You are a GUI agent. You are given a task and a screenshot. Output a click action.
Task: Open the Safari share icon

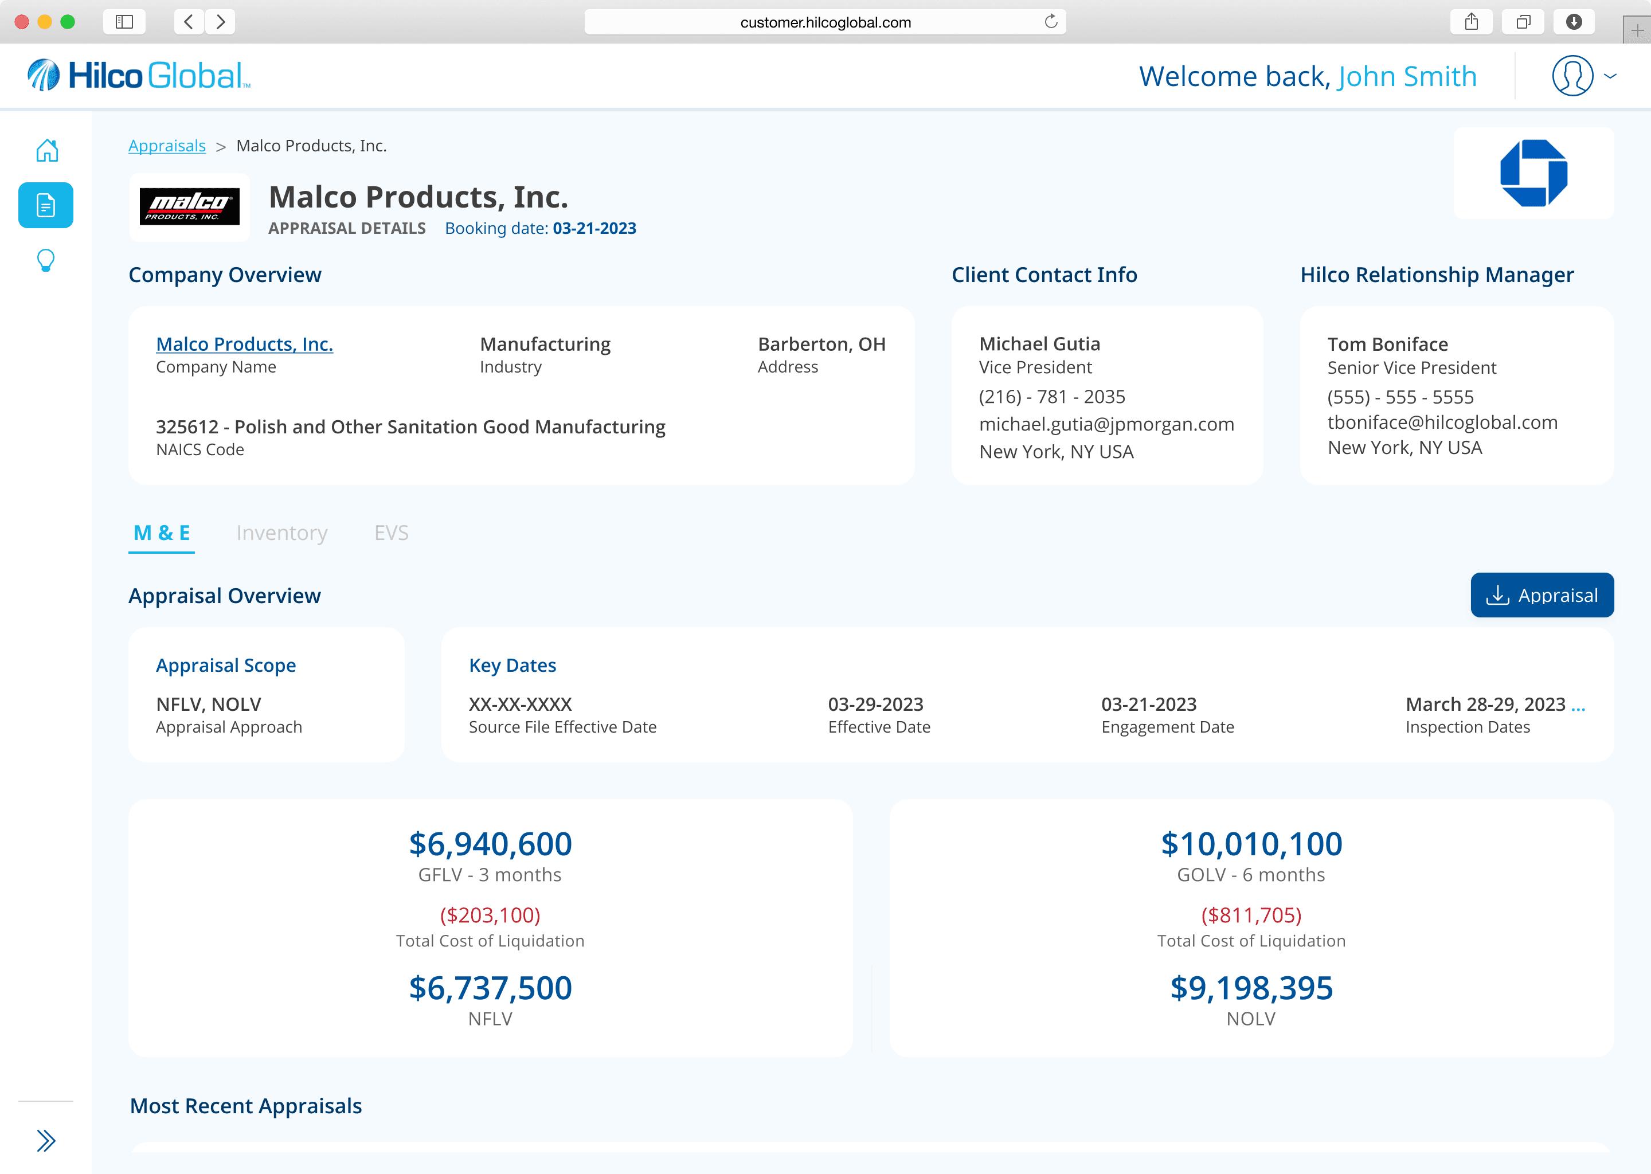coord(1471,22)
